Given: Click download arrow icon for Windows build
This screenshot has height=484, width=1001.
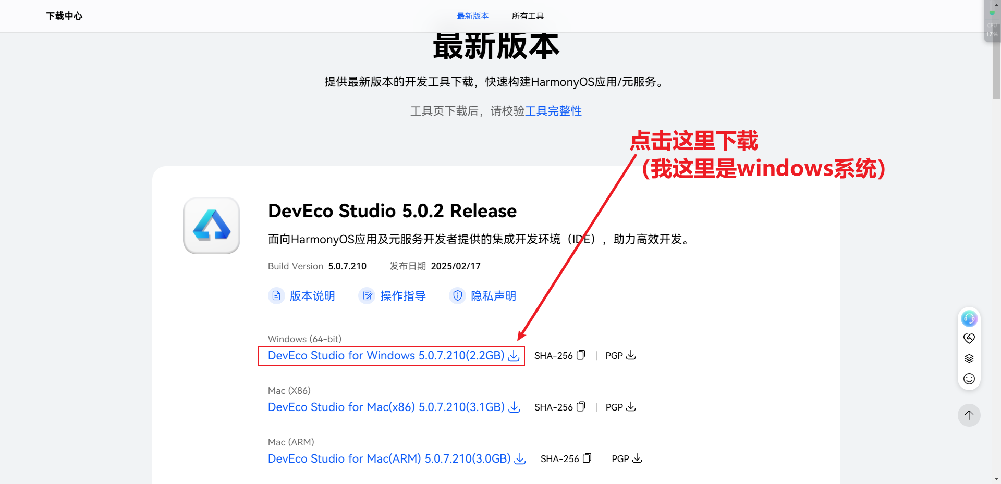Looking at the screenshot, I should tap(514, 355).
